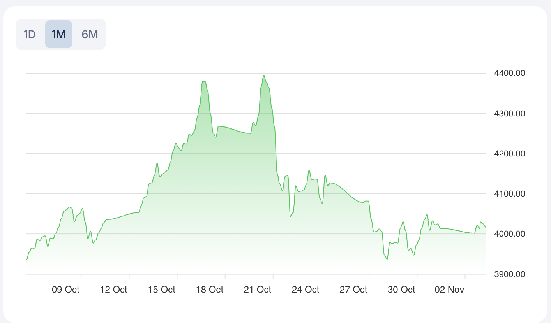Screen dimensions: 551x323
Task: Switch to the 1D time range
Action: pyautogui.click(x=30, y=34)
